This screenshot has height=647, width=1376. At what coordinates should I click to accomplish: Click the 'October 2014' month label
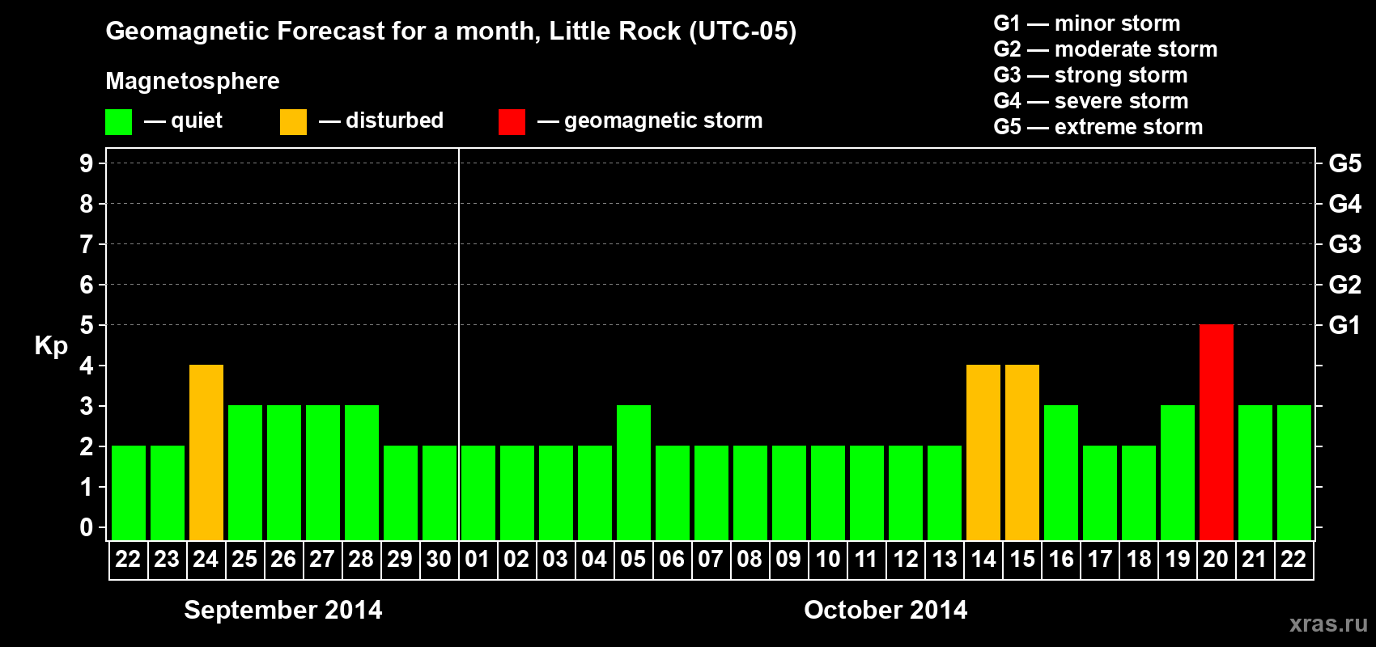885,610
